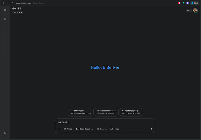Click the green browser extension icon
Screen dimensions: 201x140
183,3
